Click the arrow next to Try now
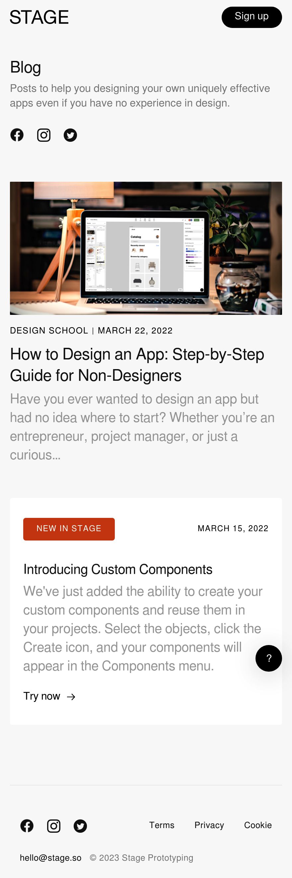This screenshot has width=292, height=878. (71, 697)
